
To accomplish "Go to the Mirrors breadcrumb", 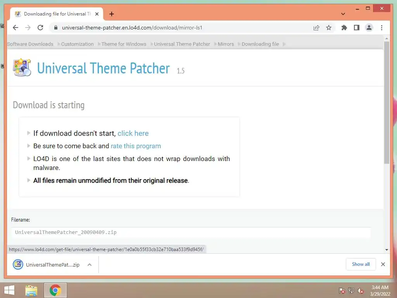I will pos(226,44).
